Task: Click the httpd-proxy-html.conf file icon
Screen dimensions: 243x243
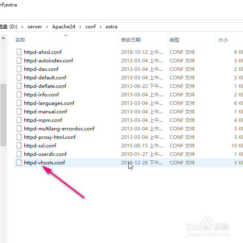Action: tap(19, 137)
